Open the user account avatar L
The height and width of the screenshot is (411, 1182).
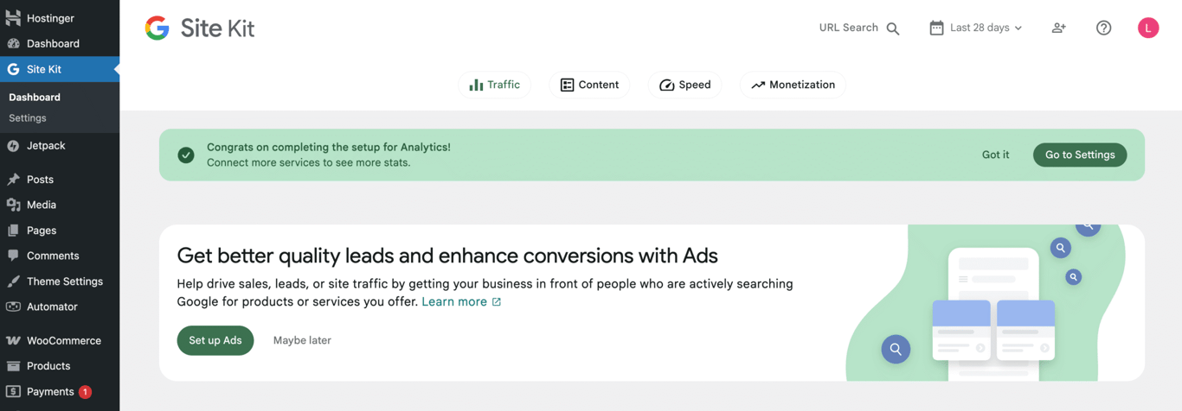[1148, 28]
